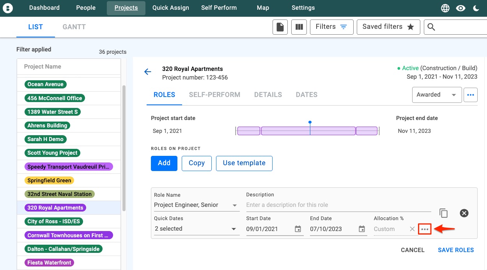The width and height of the screenshot is (487, 270).
Task: Go to Quick Assign
Action: [171, 8]
